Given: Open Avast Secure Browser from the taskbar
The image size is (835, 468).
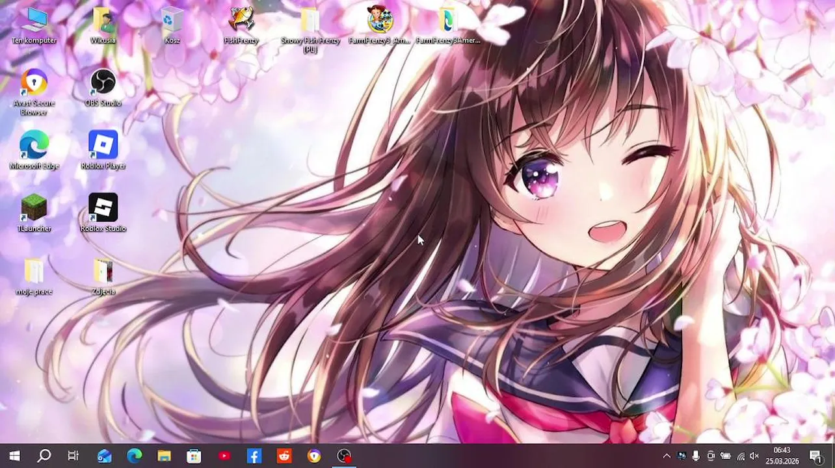Looking at the screenshot, I should pyautogui.click(x=314, y=456).
